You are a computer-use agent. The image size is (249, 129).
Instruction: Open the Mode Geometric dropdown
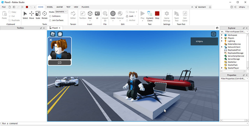click(x=61, y=12)
